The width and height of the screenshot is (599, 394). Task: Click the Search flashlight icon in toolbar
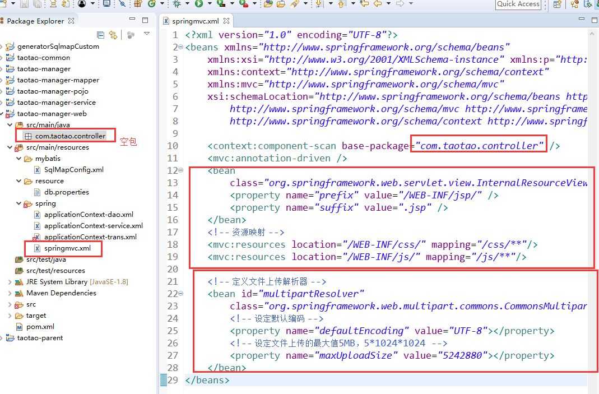pos(294,4)
